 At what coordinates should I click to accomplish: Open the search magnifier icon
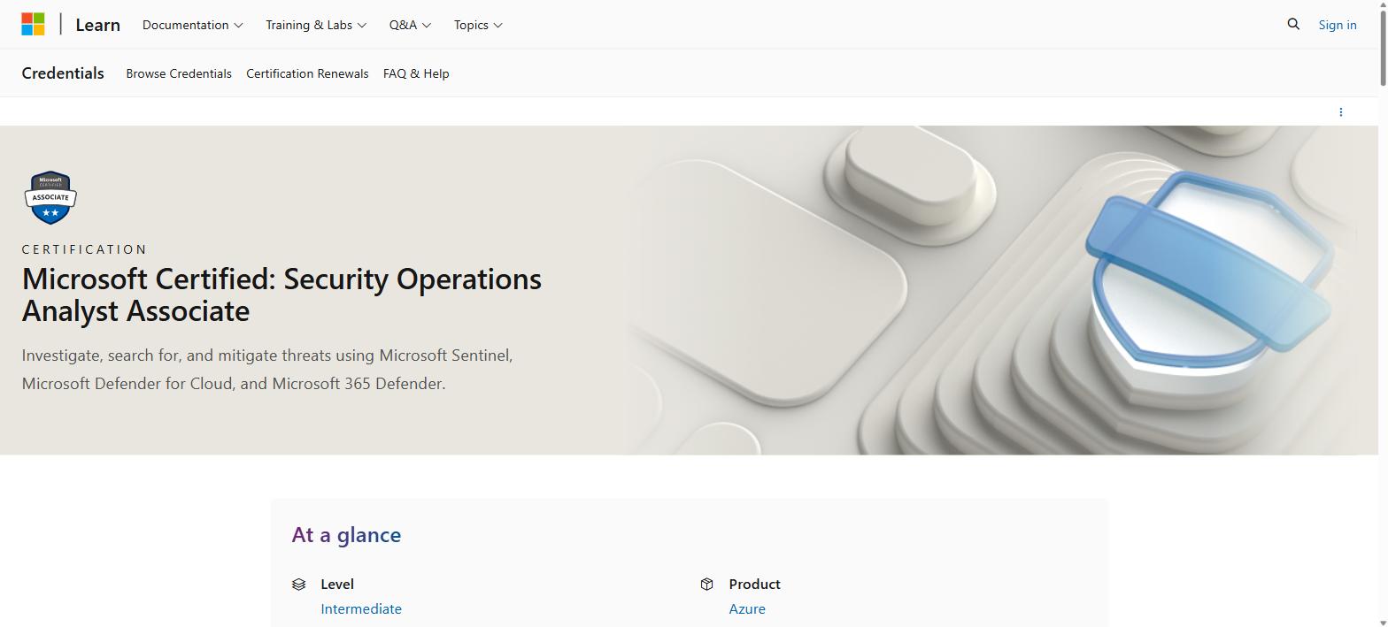(x=1293, y=24)
